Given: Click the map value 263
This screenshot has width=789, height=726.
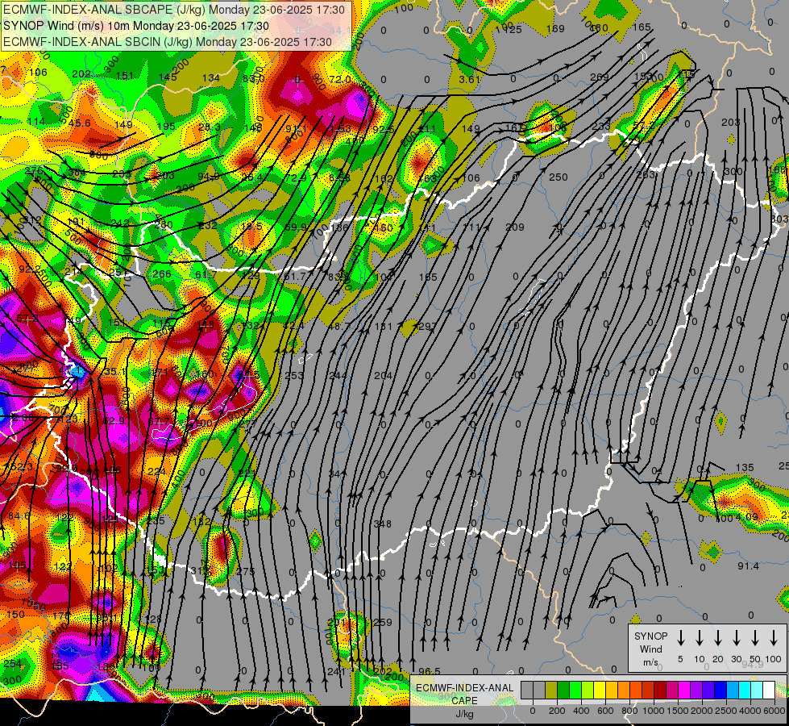Looking at the screenshot, I should coord(646,174).
